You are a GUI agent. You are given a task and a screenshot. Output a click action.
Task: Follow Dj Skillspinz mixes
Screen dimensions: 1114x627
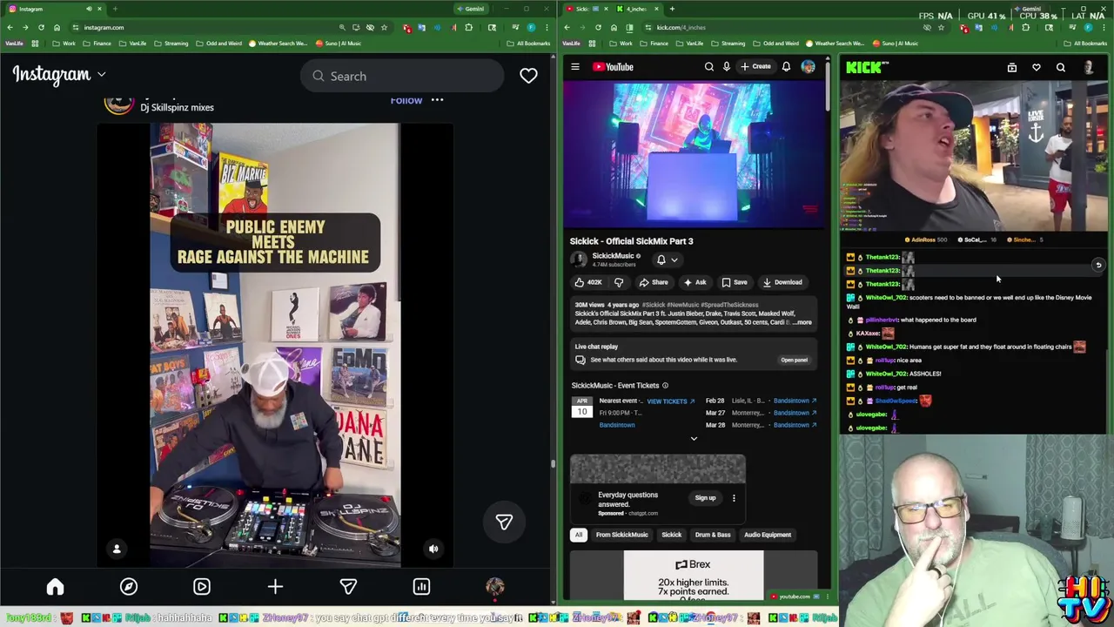click(x=406, y=100)
